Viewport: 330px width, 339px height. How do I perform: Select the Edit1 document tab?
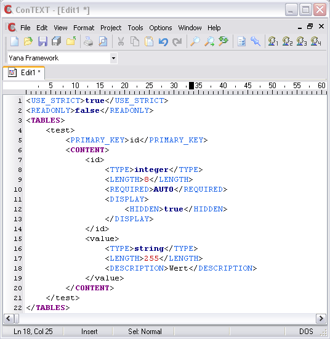[24, 73]
